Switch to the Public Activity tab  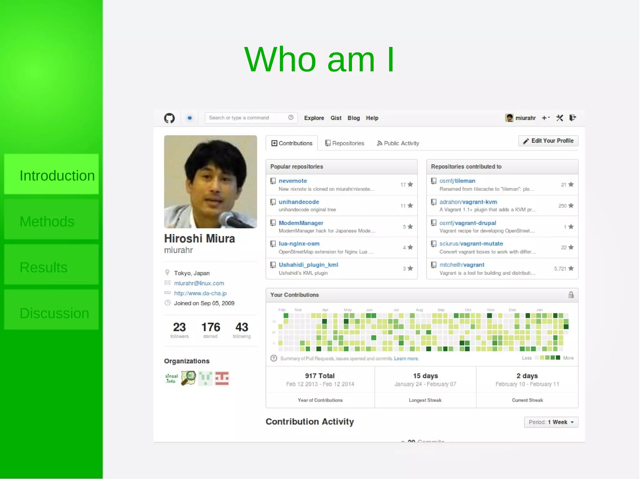point(398,143)
